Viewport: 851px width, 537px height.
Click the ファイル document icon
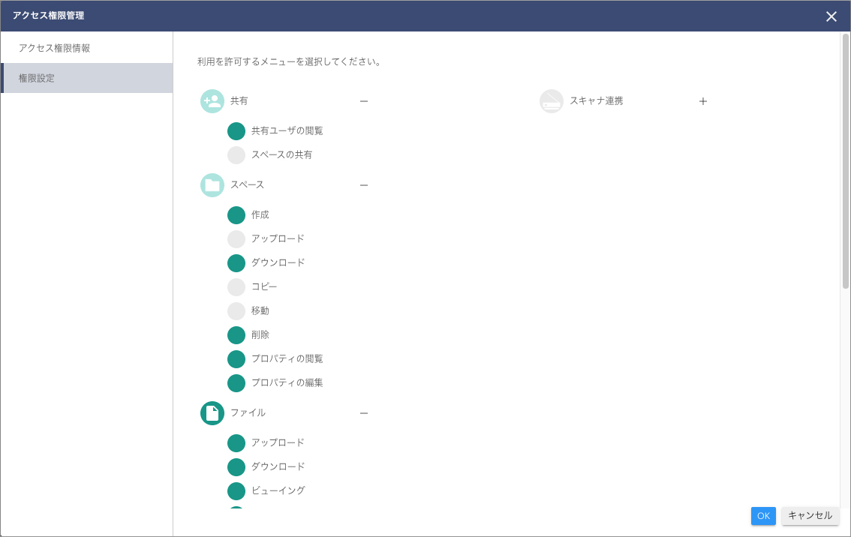(x=212, y=412)
